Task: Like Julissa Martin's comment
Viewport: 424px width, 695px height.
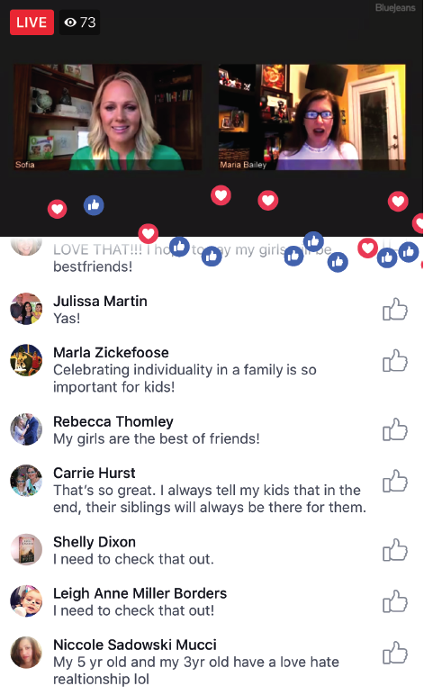Action: [395, 309]
